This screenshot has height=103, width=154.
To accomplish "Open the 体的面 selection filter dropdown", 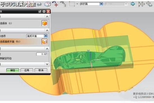I will tap(101, 4).
